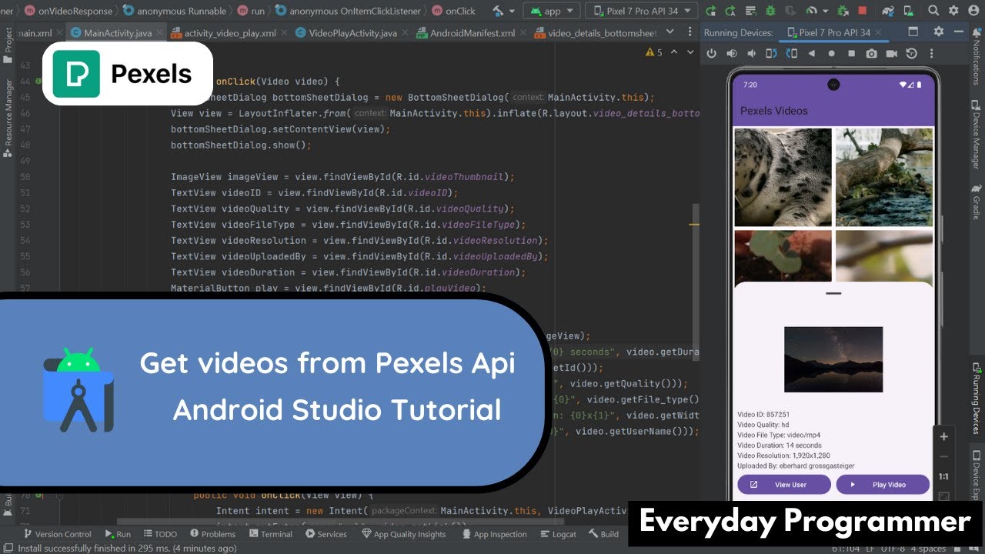
Task: Click Sync Project with Gradle Files icon
Action: tap(887, 11)
